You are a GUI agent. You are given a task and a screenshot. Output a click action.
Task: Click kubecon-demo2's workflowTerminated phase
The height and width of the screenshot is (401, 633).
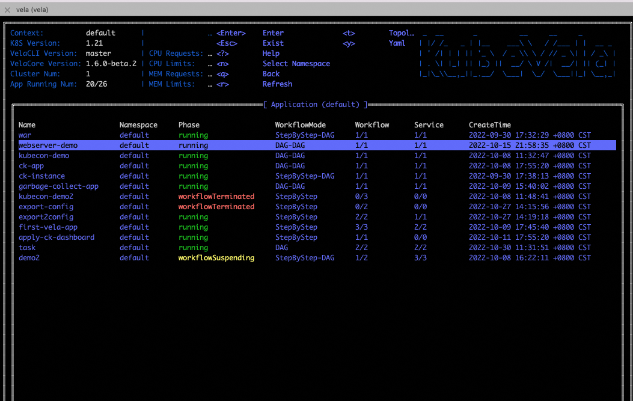216,197
